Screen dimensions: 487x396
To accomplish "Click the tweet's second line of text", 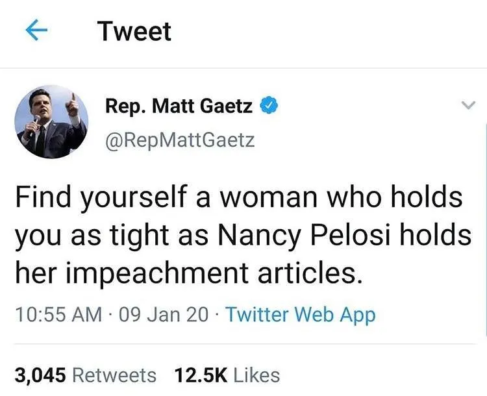I will click(x=242, y=235).
